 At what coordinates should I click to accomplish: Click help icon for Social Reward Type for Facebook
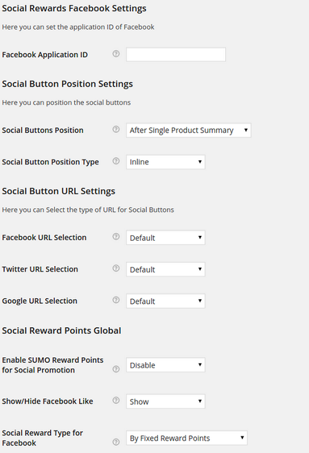[116, 442]
